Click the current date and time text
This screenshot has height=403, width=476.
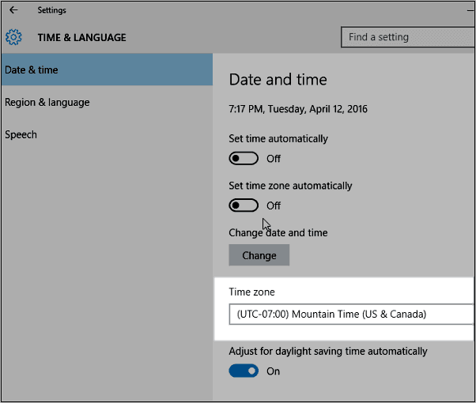coord(298,109)
